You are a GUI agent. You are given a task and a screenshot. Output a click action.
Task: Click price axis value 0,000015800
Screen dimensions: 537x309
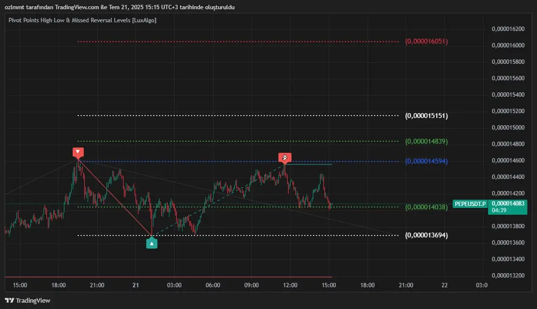click(x=508, y=61)
